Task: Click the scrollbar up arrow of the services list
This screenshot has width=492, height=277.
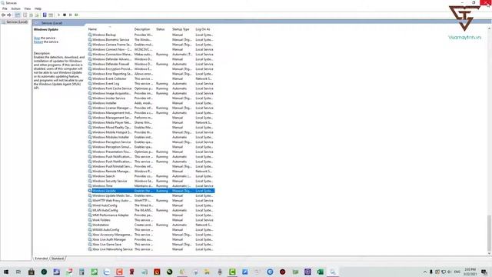Action: [x=489, y=29]
